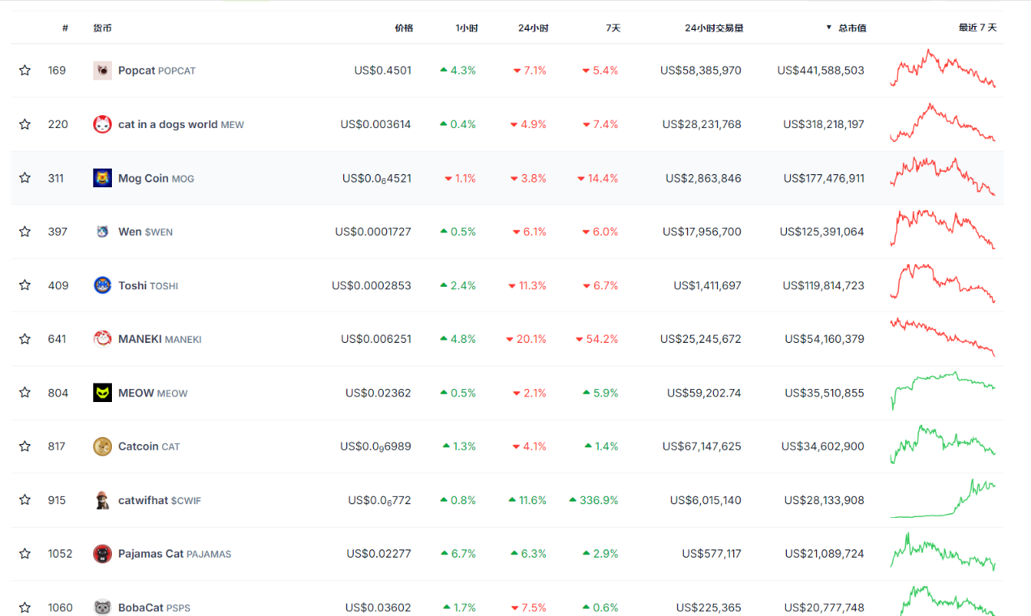
Task: Favorite catwifhat with its star
Action: click(x=25, y=500)
